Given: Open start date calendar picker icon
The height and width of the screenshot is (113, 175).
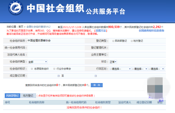Looking at the screenshot, I should coord(58,76).
